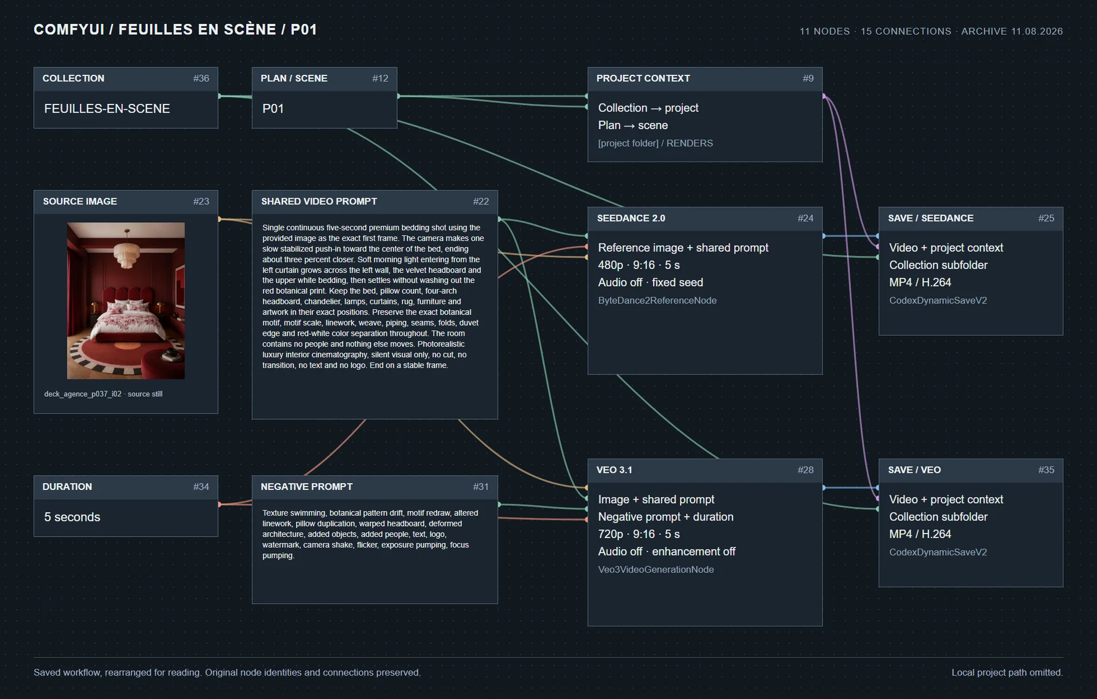Click 'Collection subfolder' in Save / Veo

click(x=938, y=517)
